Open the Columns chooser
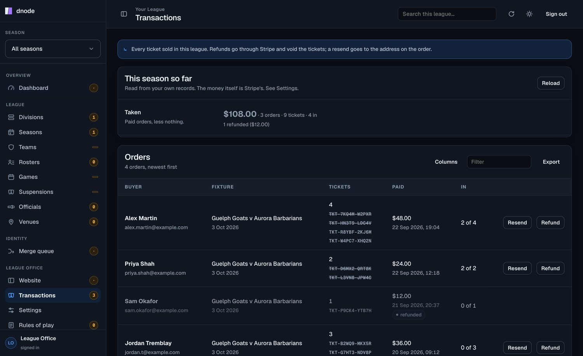Screen dimensions: 583x356 (446, 162)
